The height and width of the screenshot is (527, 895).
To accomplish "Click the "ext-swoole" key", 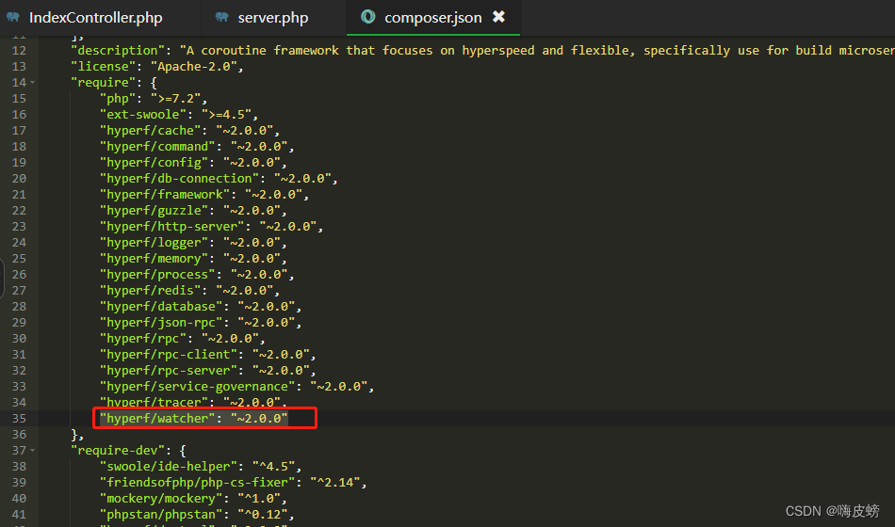I will click(143, 114).
